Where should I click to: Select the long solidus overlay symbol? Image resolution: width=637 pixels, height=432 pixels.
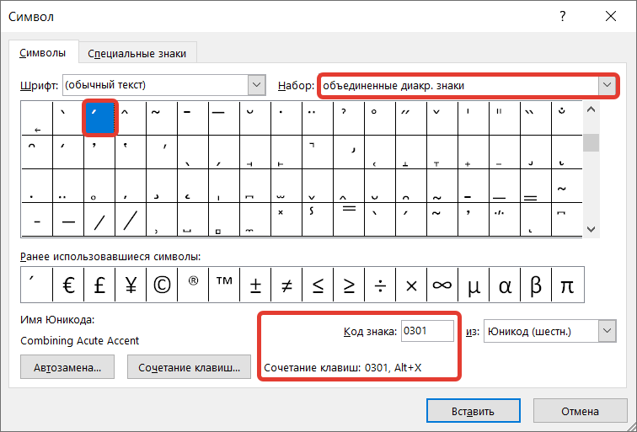point(131,220)
